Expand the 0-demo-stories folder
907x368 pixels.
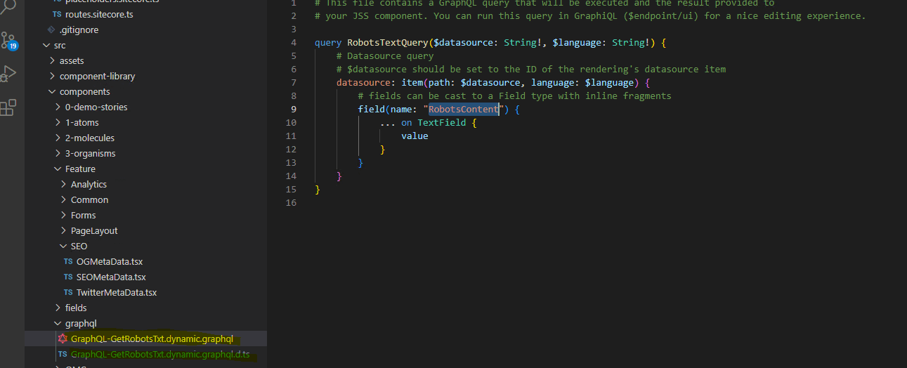[58, 107]
